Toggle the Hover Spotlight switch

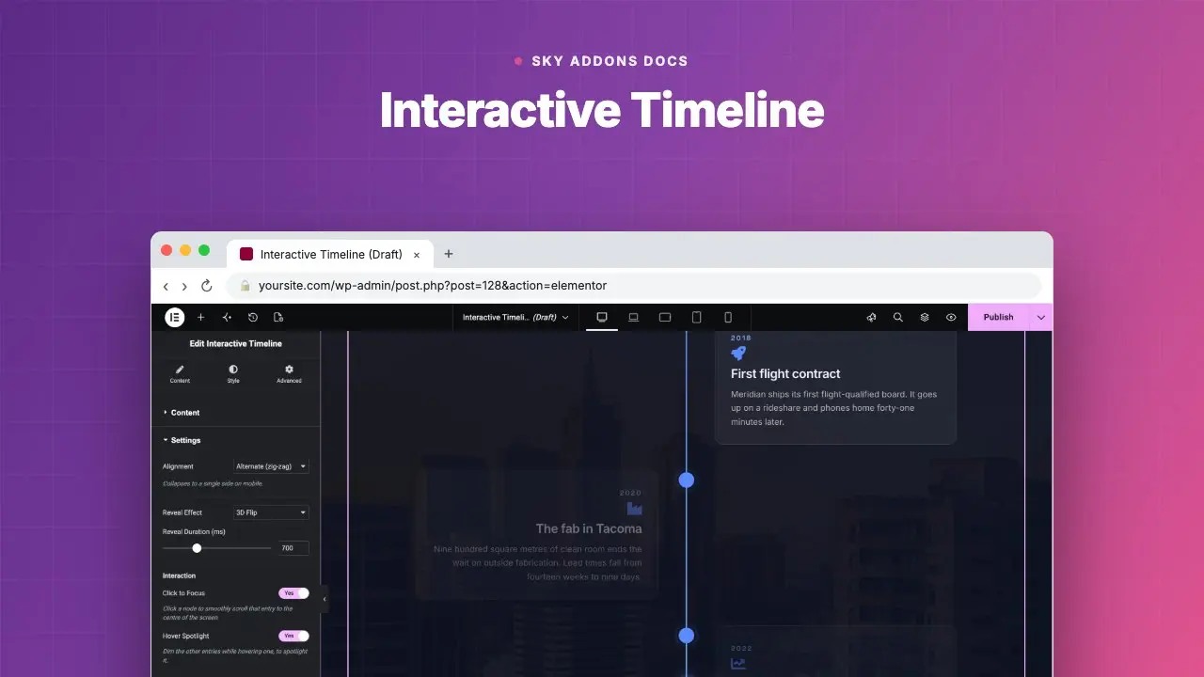tap(293, 636)
